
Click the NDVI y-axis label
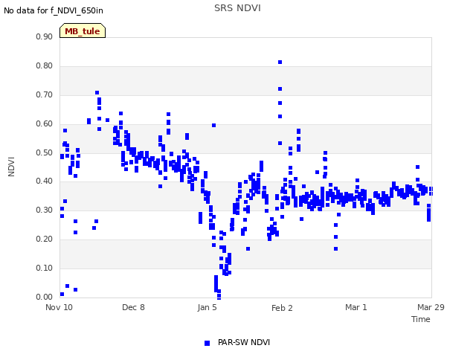pos(11,167)
